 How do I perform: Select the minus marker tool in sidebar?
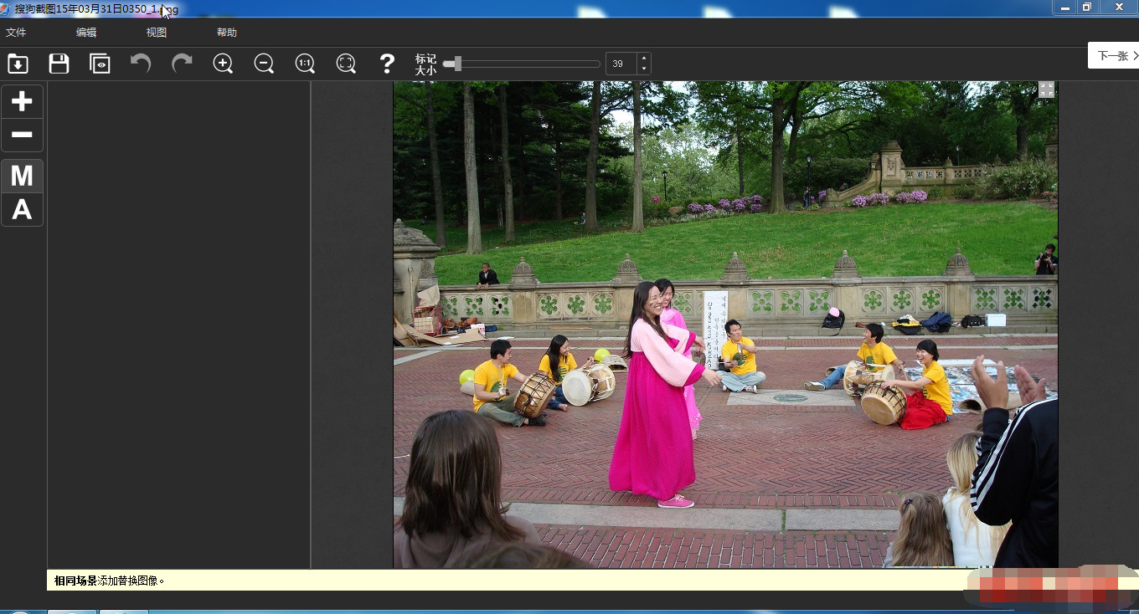pyautogui.click(x=22, y=135)
